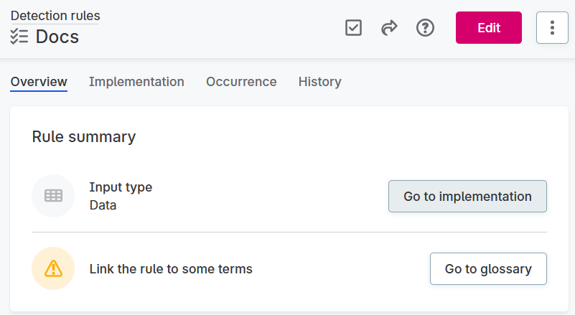Viewport: 575px width, 315px height.
Task: Click the Detection rules breadcrumb link
Action: click(55, 16)
